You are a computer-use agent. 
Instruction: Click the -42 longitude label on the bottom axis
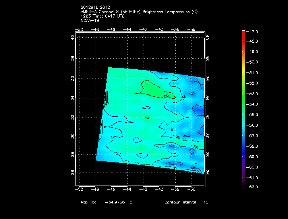[x=144, y=190]
